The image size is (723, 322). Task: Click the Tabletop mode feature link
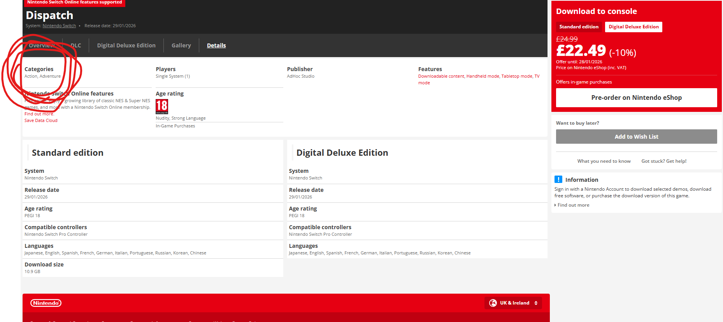517,76
